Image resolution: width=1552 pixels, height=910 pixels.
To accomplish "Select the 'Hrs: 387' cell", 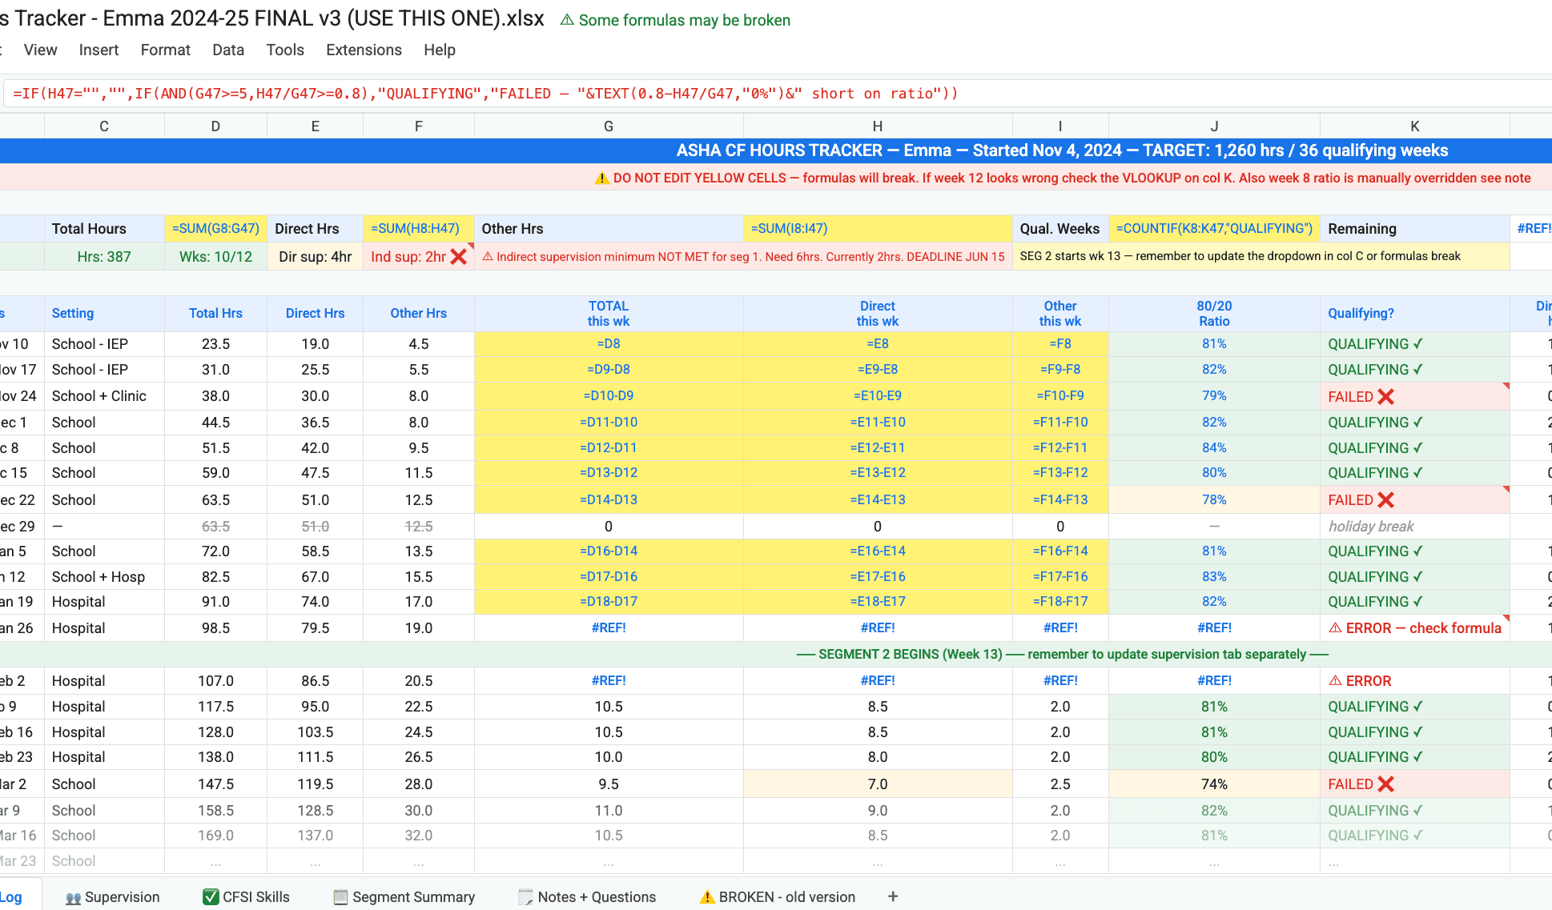I will 104,257.
